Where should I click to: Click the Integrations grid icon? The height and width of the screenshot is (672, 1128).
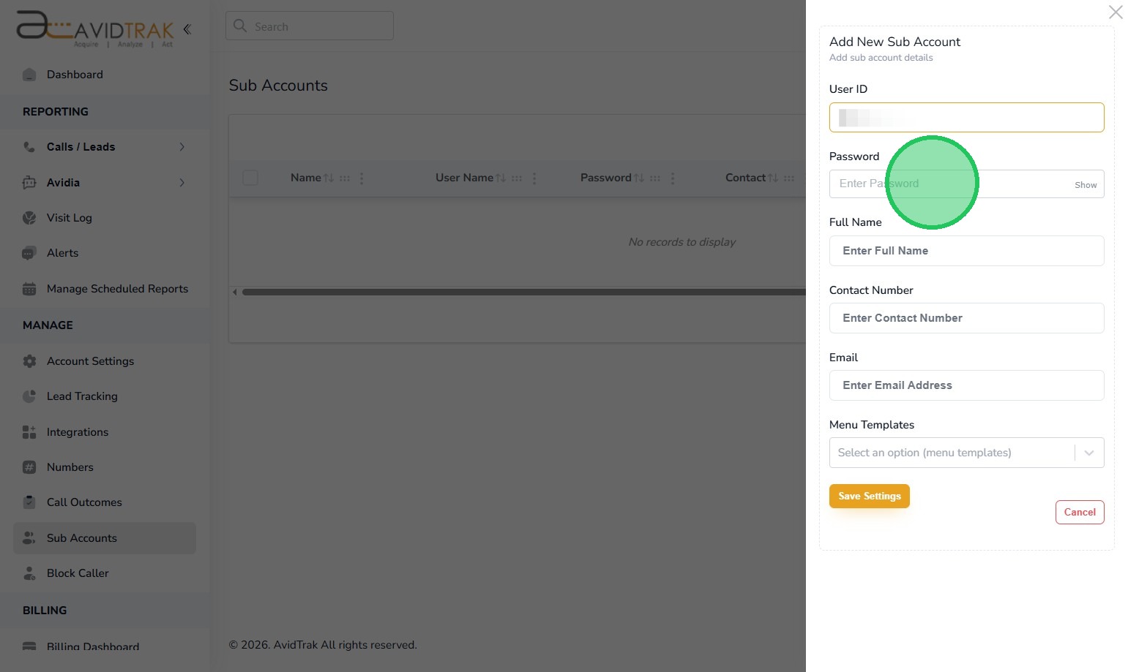pyautogui.click(x=29, y=432)
